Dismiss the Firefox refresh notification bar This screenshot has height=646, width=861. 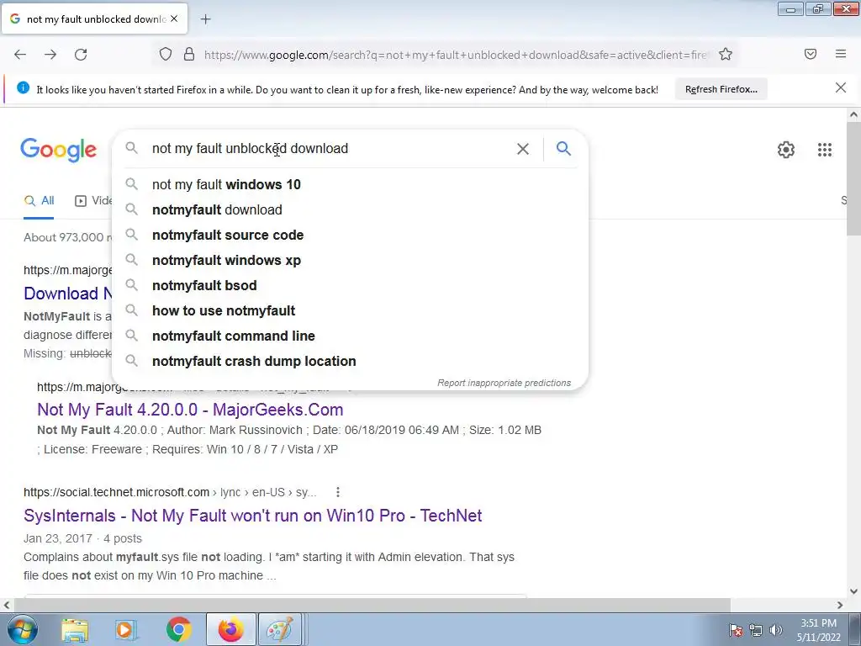tap(841, 87)
